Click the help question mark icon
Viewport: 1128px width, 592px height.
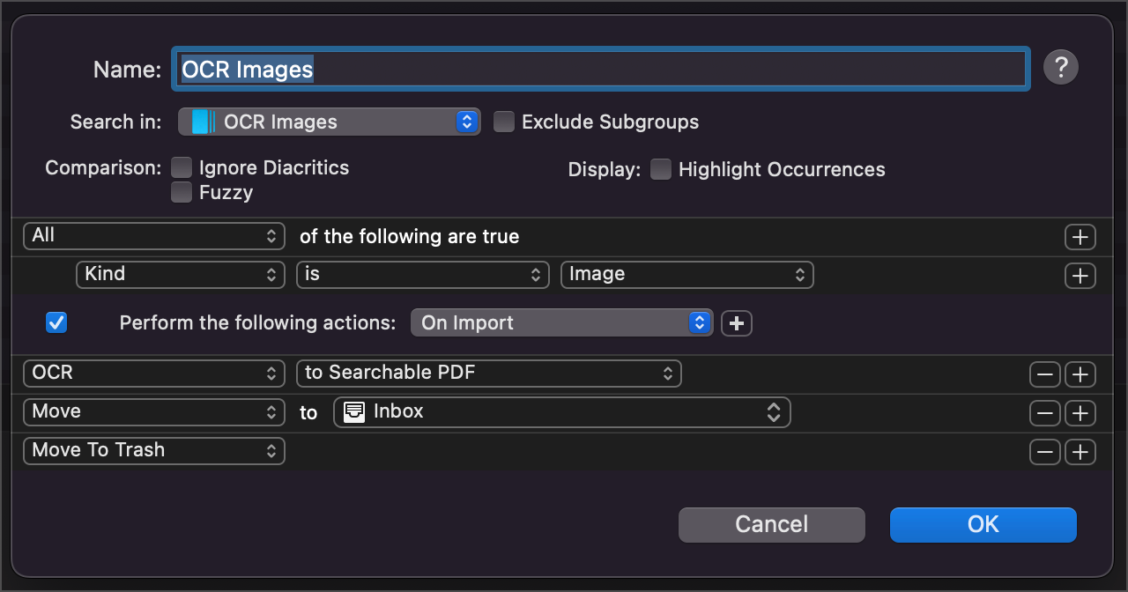click(x=1061, y=68)
